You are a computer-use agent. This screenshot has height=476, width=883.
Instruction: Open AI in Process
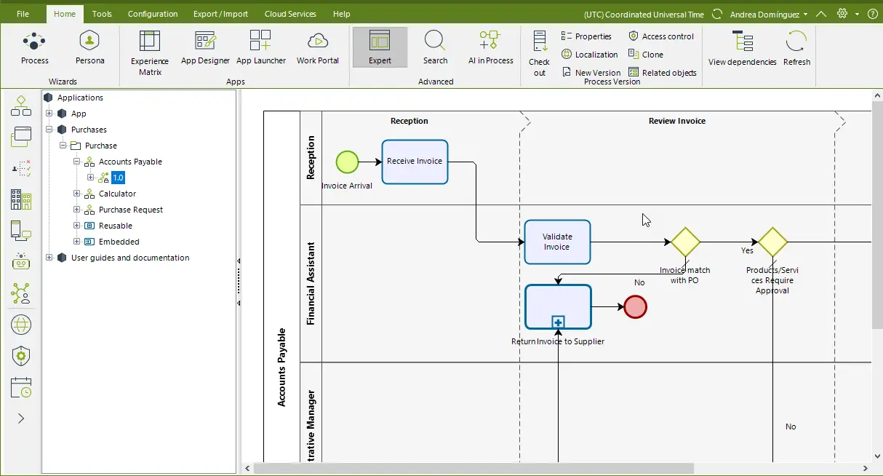(490, 48)
